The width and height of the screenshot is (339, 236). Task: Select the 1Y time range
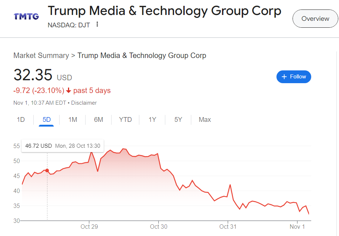pos(152,120)
